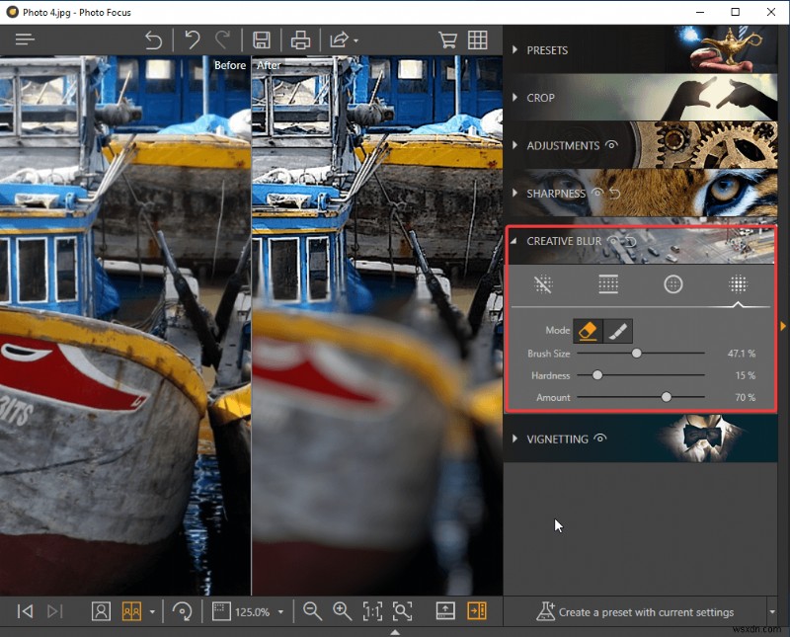790x637 pixels.
Task: Click the upload/export image icon
Action: 445,611
